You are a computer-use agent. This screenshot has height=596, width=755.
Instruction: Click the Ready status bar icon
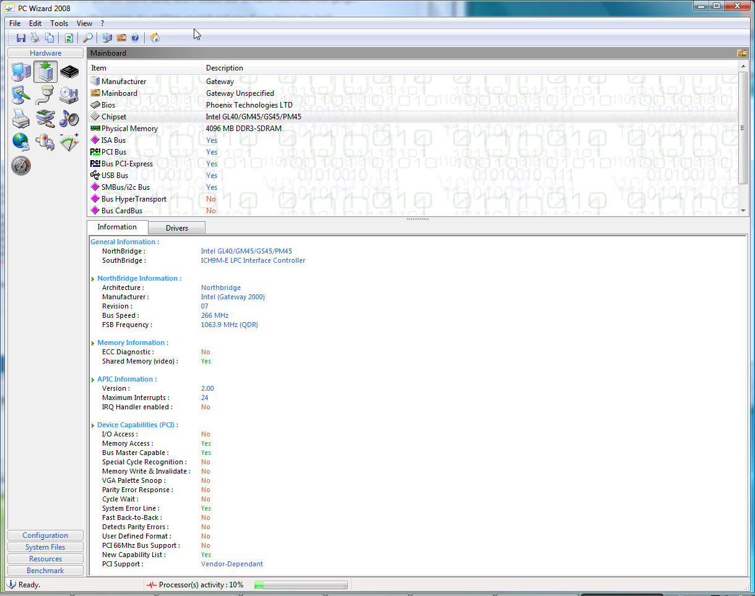click(11, 584)
